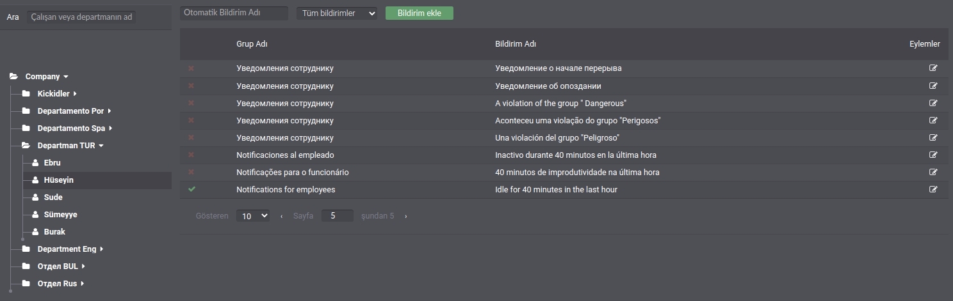This screenshot has height=301, width=953.
Task: Edit the "Уведомление о начале перерыва" notification
Action: pyautogui.click(x=933, y=68)
